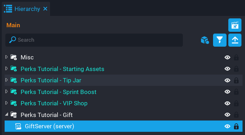The image size is (245, 135).
Task: Toggle visibility of Perks Tutorial - VIP Shop
Action: (227, 103)
